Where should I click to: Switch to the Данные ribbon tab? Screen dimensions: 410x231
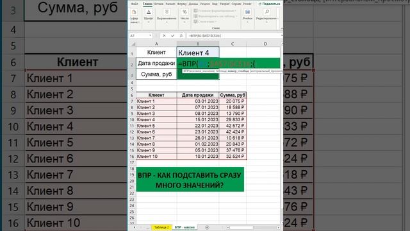pos(193,4)
